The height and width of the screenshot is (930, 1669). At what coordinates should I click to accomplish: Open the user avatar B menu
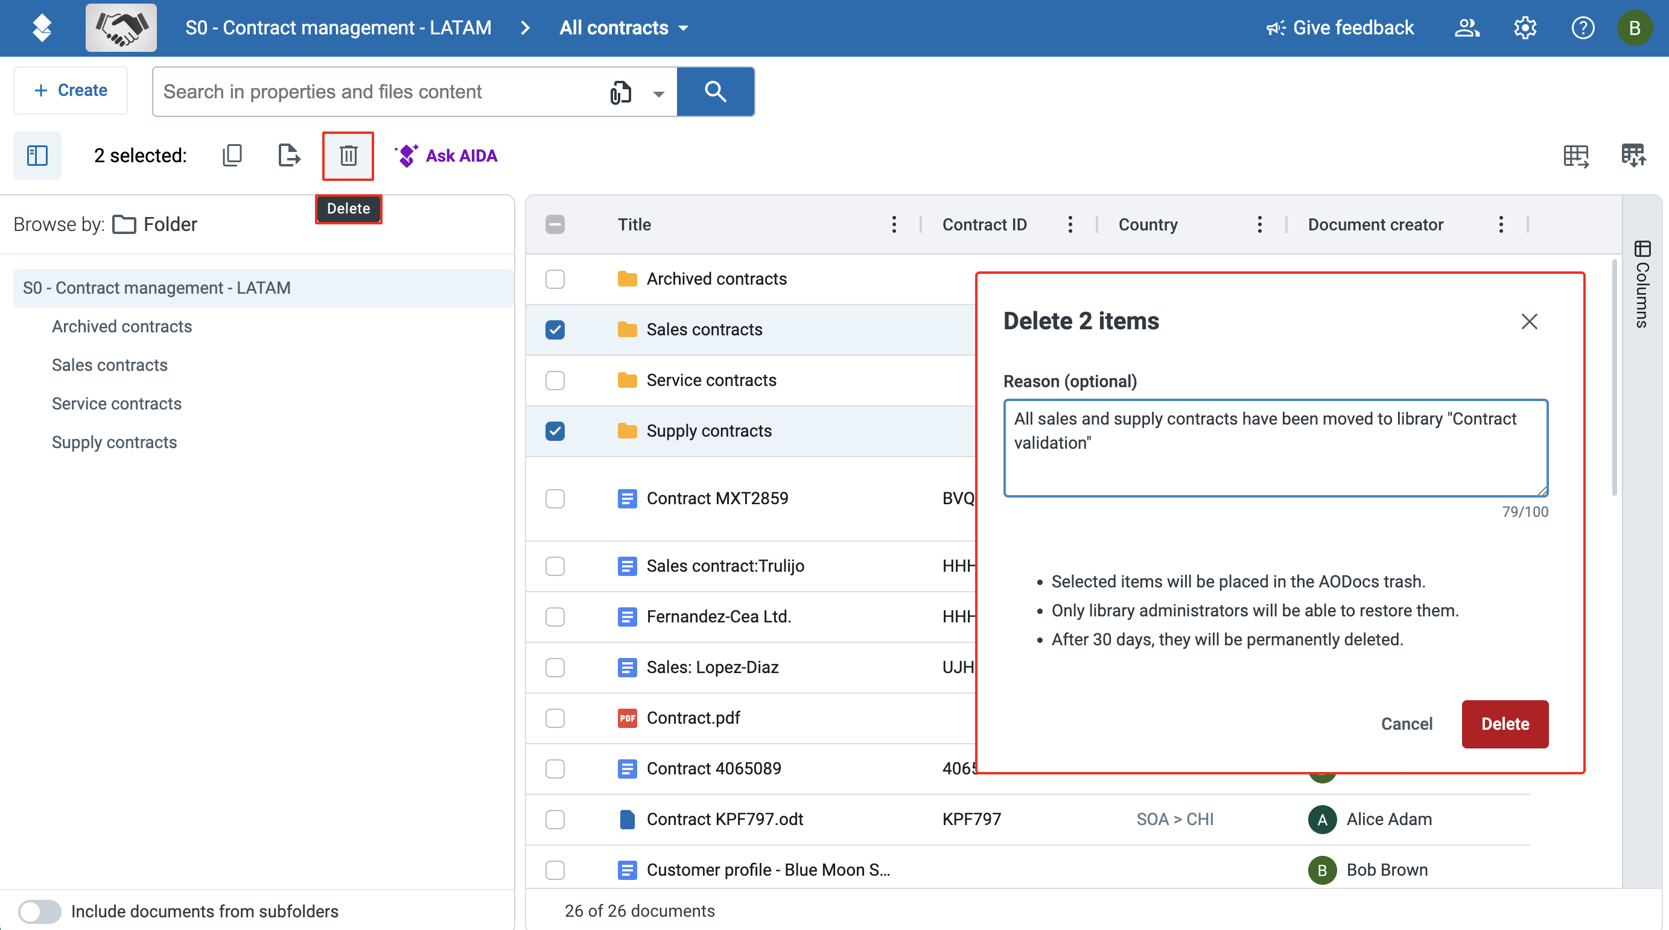coord(1635,28)
